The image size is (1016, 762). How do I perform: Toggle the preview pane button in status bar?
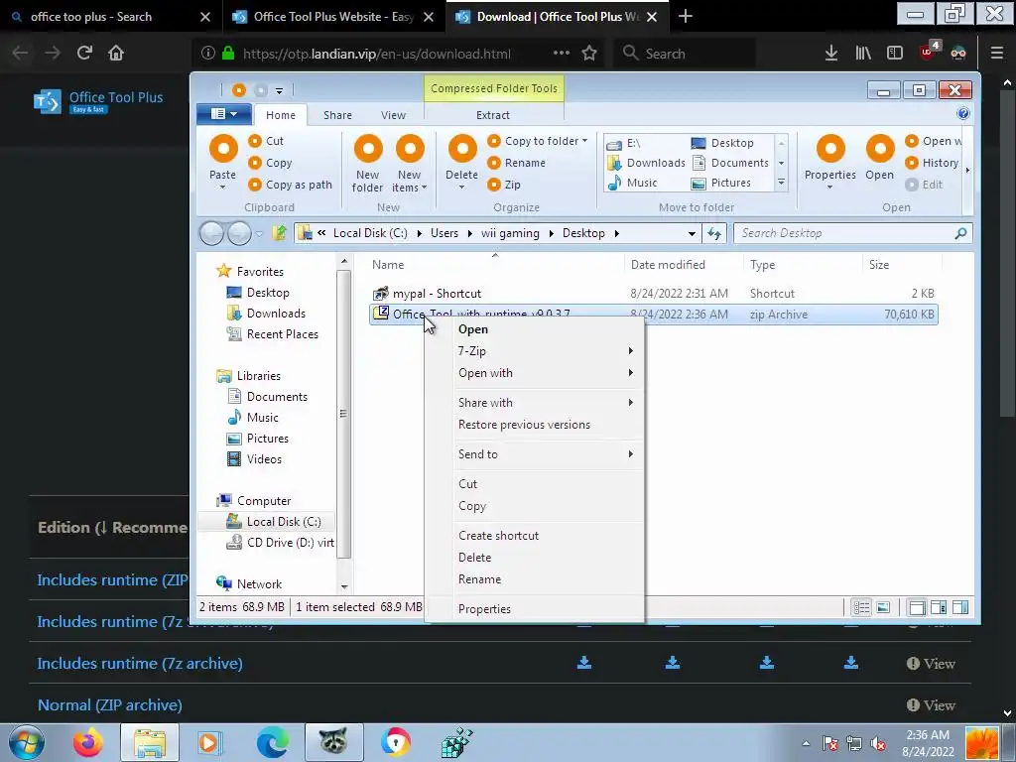(960, 607)
